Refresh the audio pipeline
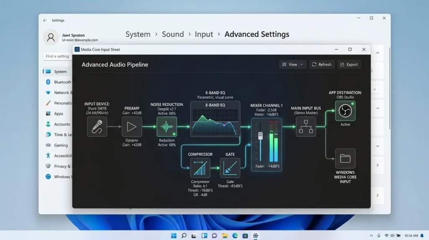 coord(321,64)
